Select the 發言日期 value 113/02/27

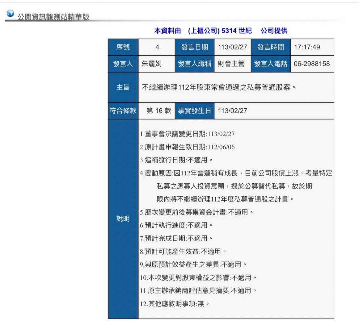[232, 47]
